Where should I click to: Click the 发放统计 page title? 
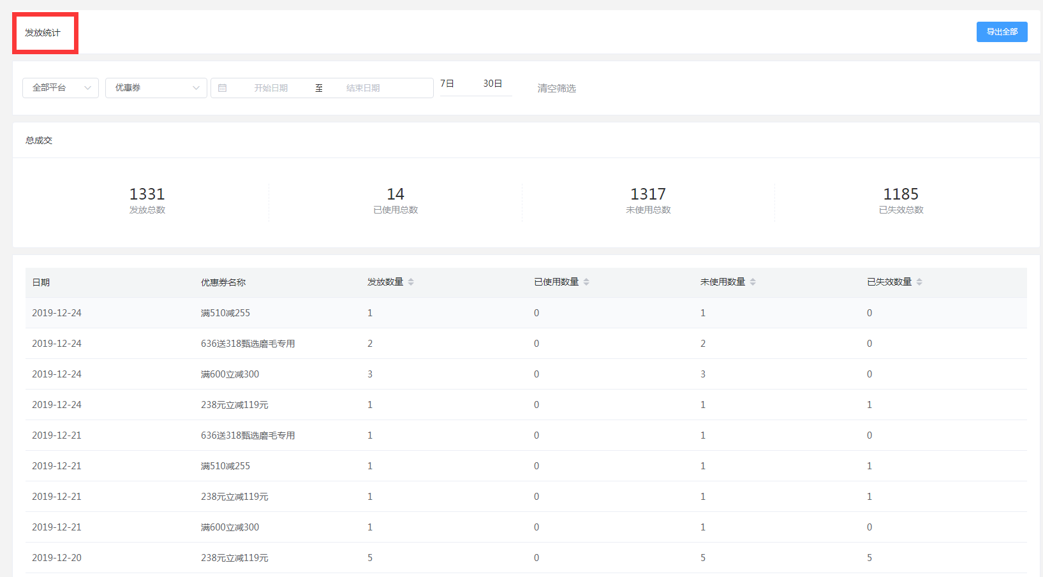click(43, 33)
